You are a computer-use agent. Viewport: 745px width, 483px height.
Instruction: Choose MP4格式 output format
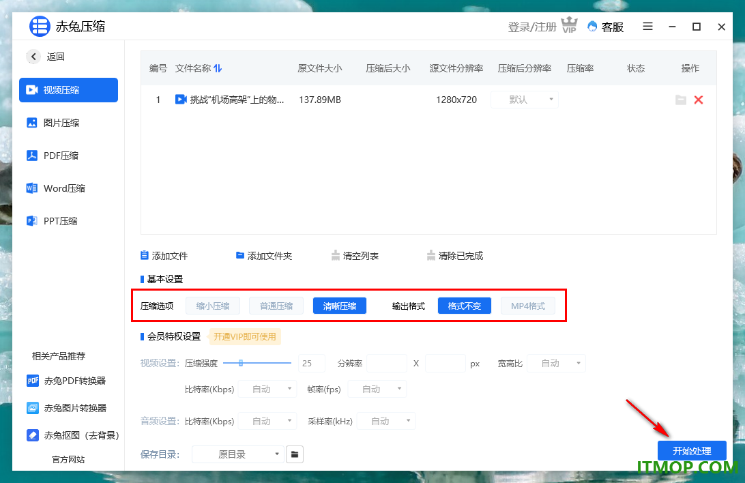[x=528, y=306]
